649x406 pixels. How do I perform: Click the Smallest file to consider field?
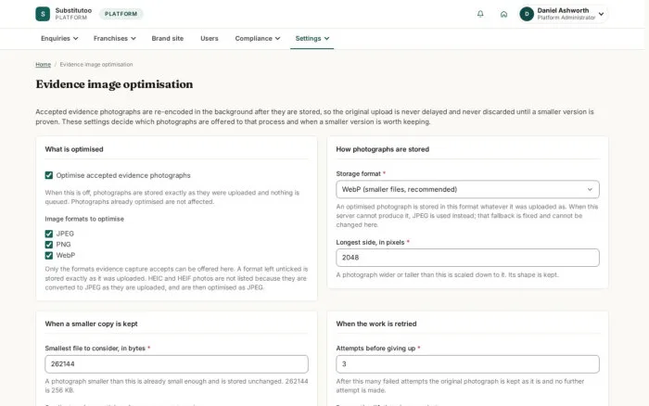[176, 363]
